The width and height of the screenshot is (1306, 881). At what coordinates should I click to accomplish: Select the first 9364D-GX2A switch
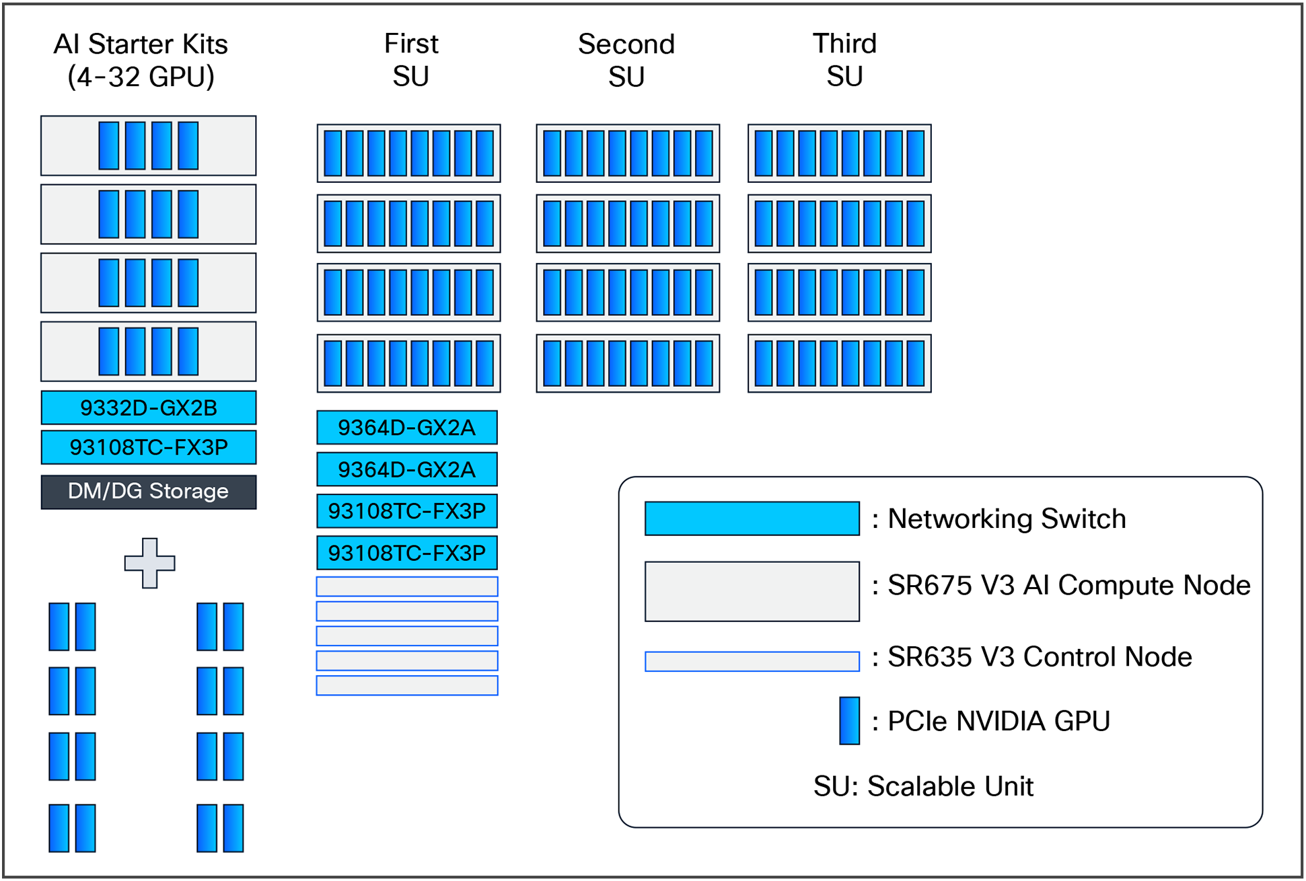coord(406,426)
